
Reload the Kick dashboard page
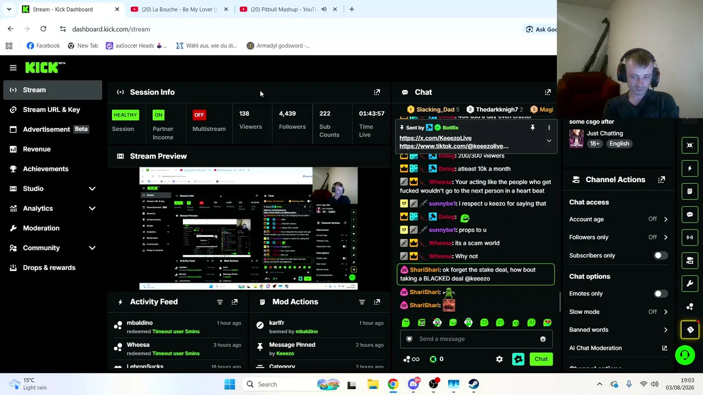43,29
